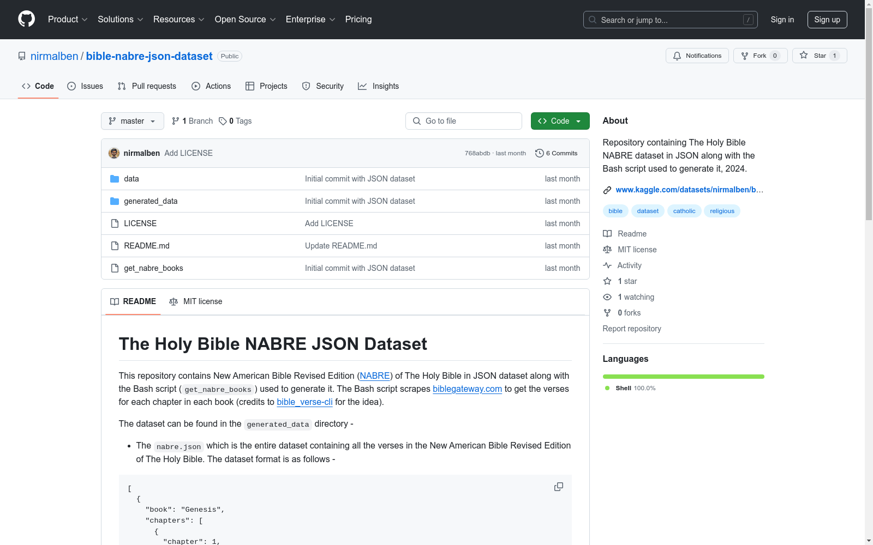Click the repository icon beside nirmalben
The image size is (873, 545).
tap(22, 56)
